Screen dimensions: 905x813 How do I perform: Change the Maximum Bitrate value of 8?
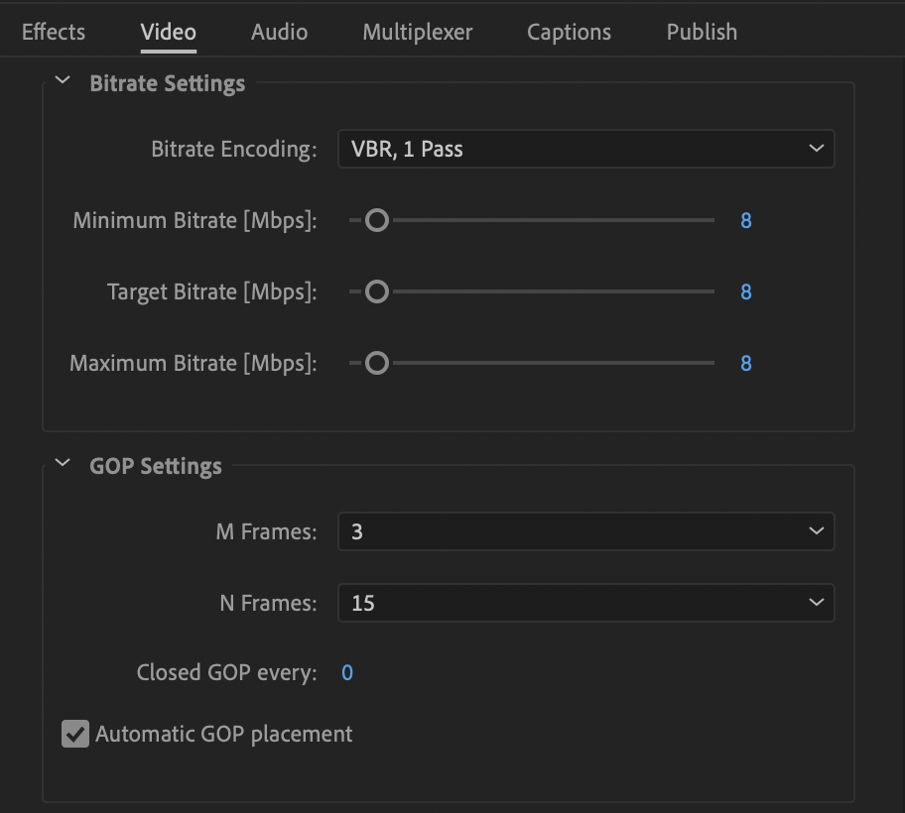(x=746, y=363)
